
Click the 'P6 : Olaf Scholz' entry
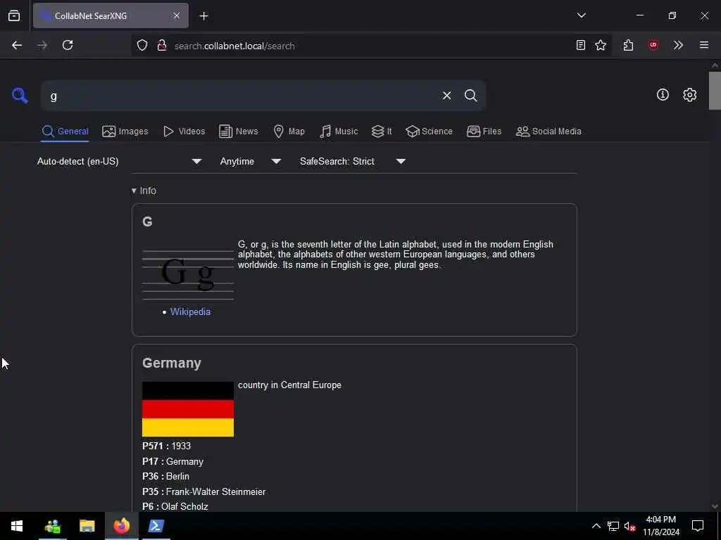coord(175,506)
